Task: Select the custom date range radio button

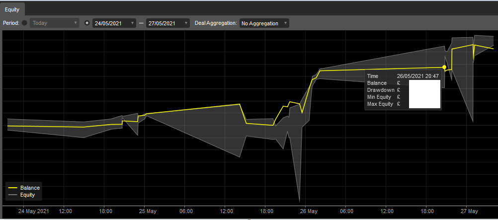Action: tap(87, 23)
